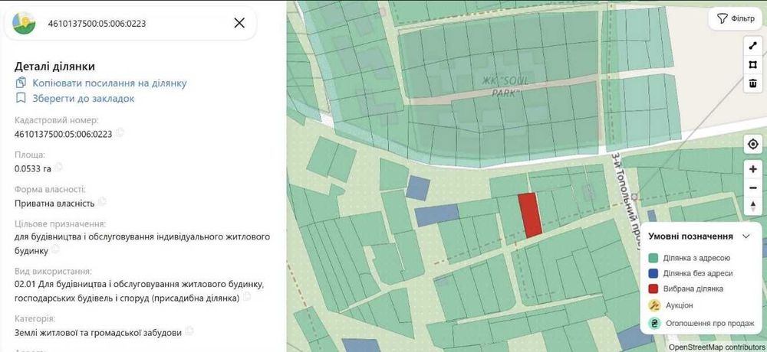
Task: Open OpenStreetMap contributors attribution link
Action: (716, 347)
